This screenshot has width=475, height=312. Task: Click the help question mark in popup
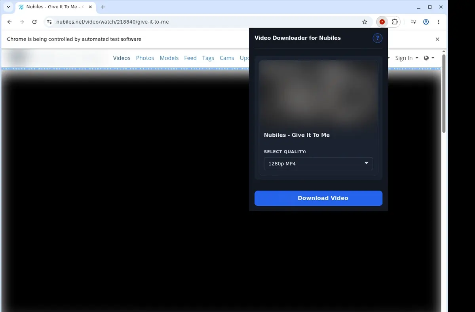point(378,38)
